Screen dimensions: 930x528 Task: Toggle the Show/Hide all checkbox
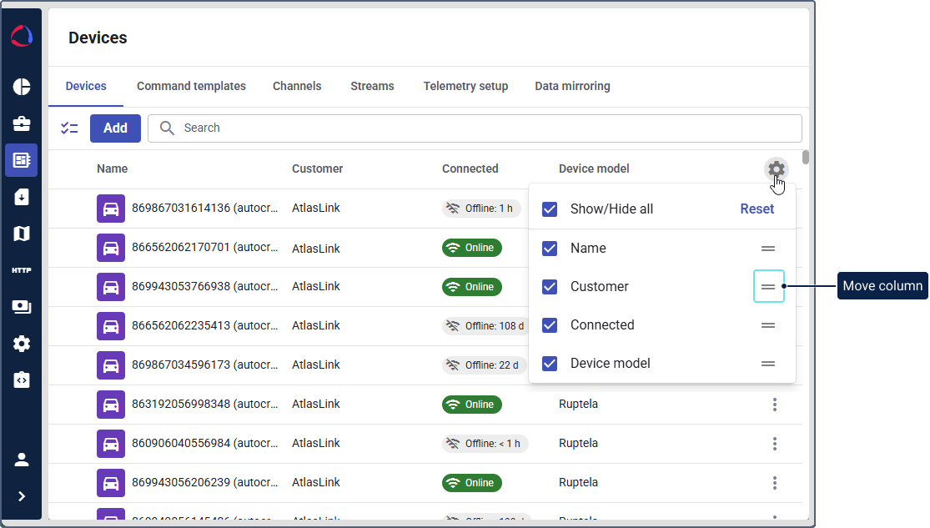(x=550, y=209)
